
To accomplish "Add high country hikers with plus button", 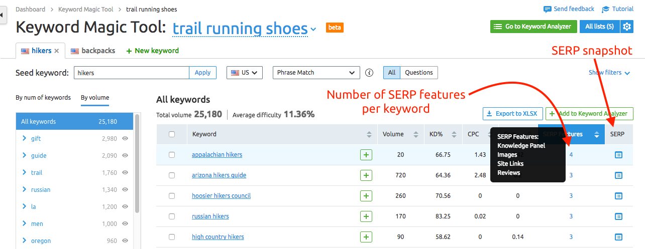I will (x=366, y=237).
